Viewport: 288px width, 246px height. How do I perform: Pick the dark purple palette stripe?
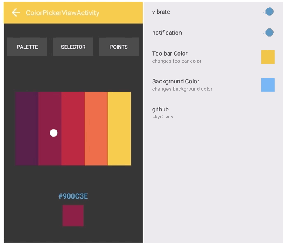point(27,128)
